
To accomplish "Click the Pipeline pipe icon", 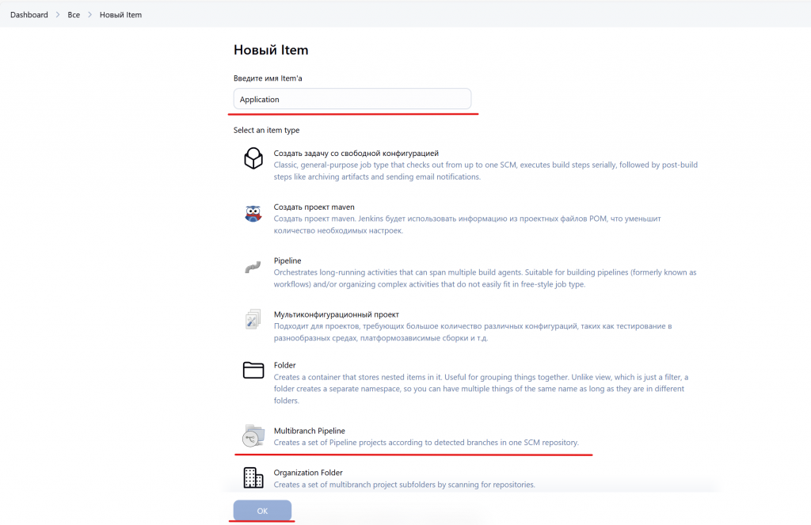I will (253, 267).
